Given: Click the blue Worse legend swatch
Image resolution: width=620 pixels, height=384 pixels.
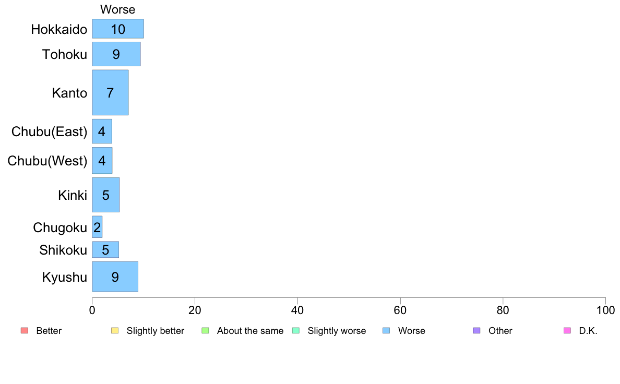Looking at the screenshot, I should (x=386, y=330).
